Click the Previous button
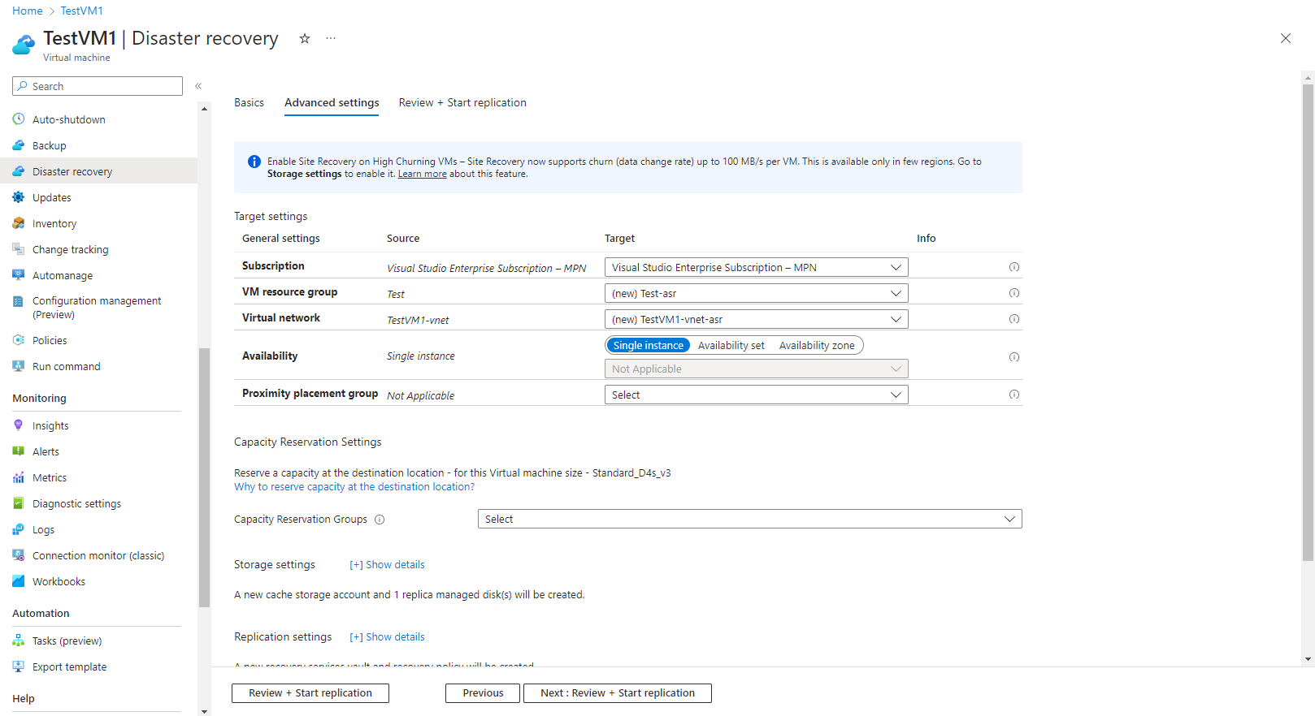The image size is (1315, 716). pos(483,692)
